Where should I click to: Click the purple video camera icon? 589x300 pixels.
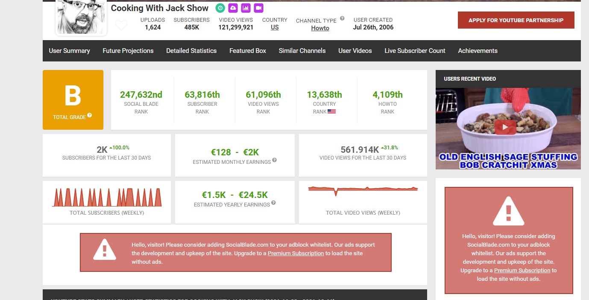point(258,8)
